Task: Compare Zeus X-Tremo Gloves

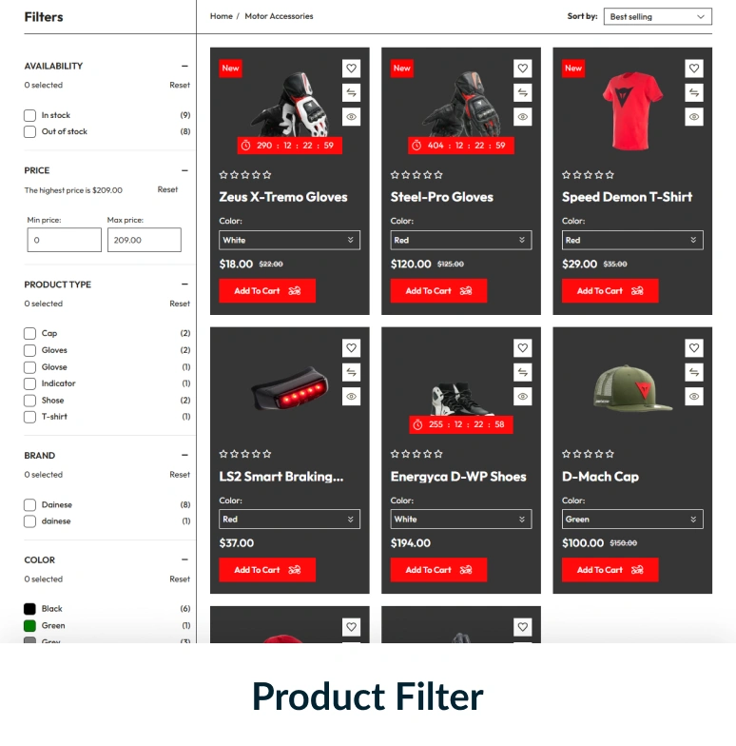Action: [351, 93]
